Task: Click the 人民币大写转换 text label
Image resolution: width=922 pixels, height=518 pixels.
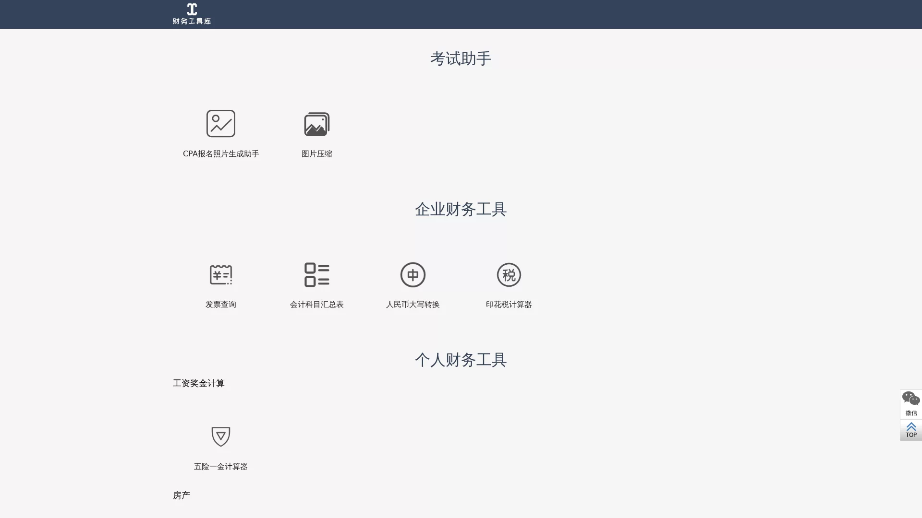Action: 412,304
